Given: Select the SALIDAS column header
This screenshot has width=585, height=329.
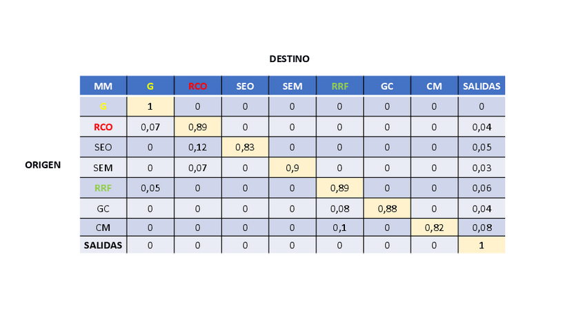Looking at the screenshot, I should click(x=482, y=86).
